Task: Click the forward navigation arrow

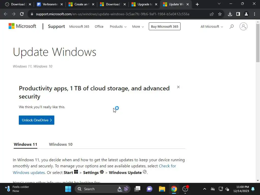Action: [14, 14]
